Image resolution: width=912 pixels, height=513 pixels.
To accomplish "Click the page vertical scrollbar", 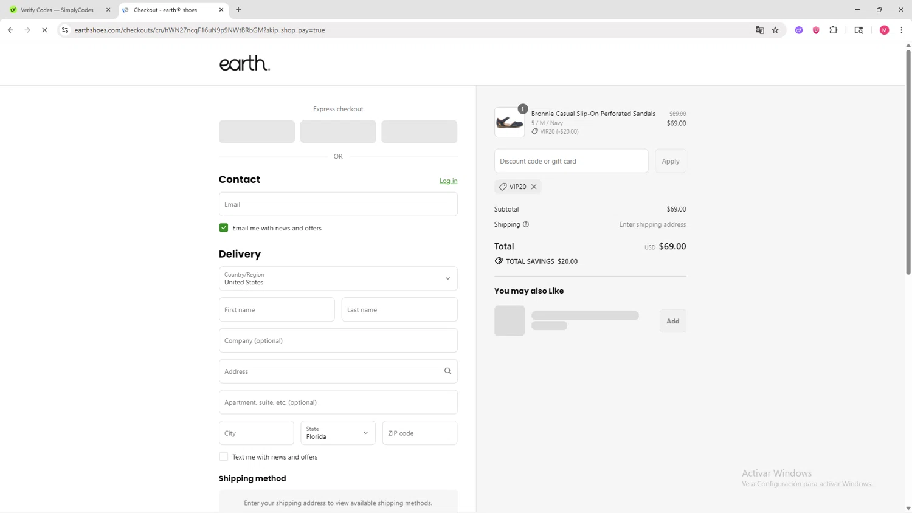I will tap(908, 161).
